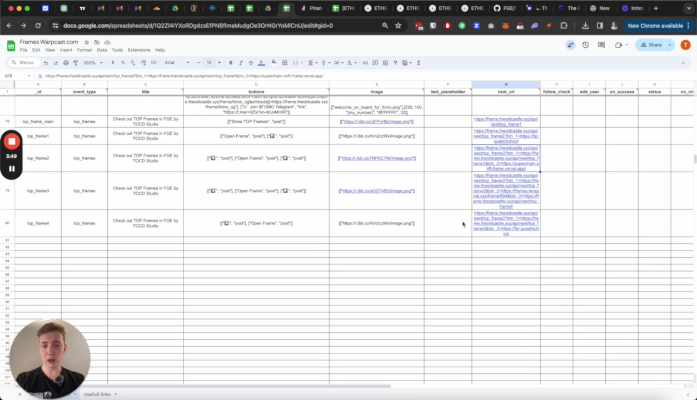Open the i.ibb.co/7NPKC7W image link

(376, 158)
